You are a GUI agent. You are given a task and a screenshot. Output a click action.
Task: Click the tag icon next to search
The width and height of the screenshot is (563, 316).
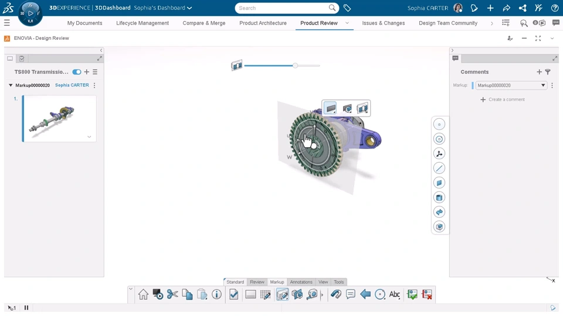pos(347,8)
